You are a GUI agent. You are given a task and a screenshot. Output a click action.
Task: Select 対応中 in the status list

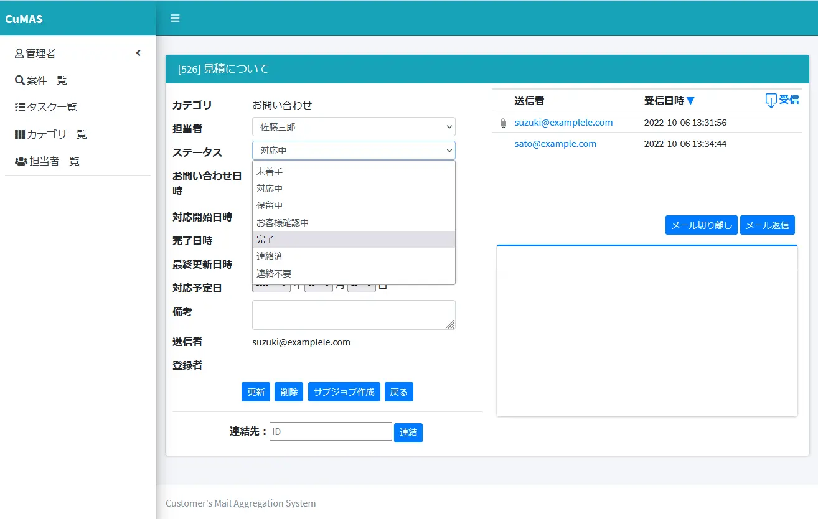click(354, 189)
